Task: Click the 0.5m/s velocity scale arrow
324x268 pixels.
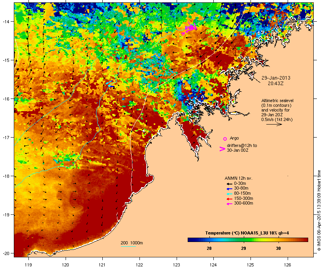Action: point(274,124)
